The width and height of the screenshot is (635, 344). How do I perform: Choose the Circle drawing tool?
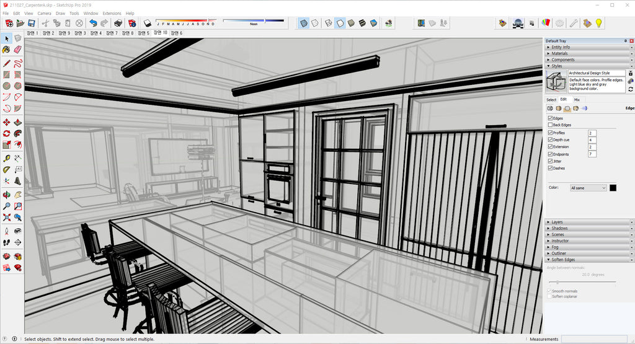click(x=6, y=86)
